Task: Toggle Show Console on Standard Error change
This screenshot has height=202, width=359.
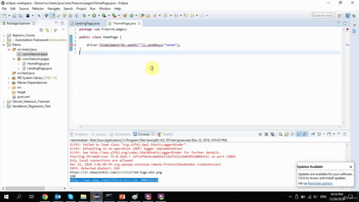Action: (x=305, y=134)
